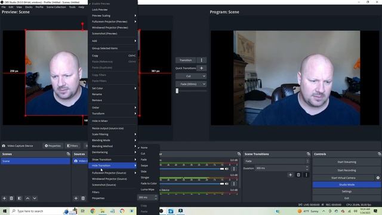Screen dimensions: 382x215
Task: Add a new source with the Sources plus icon
Action: pyautogui.click(x=76, y=198)
